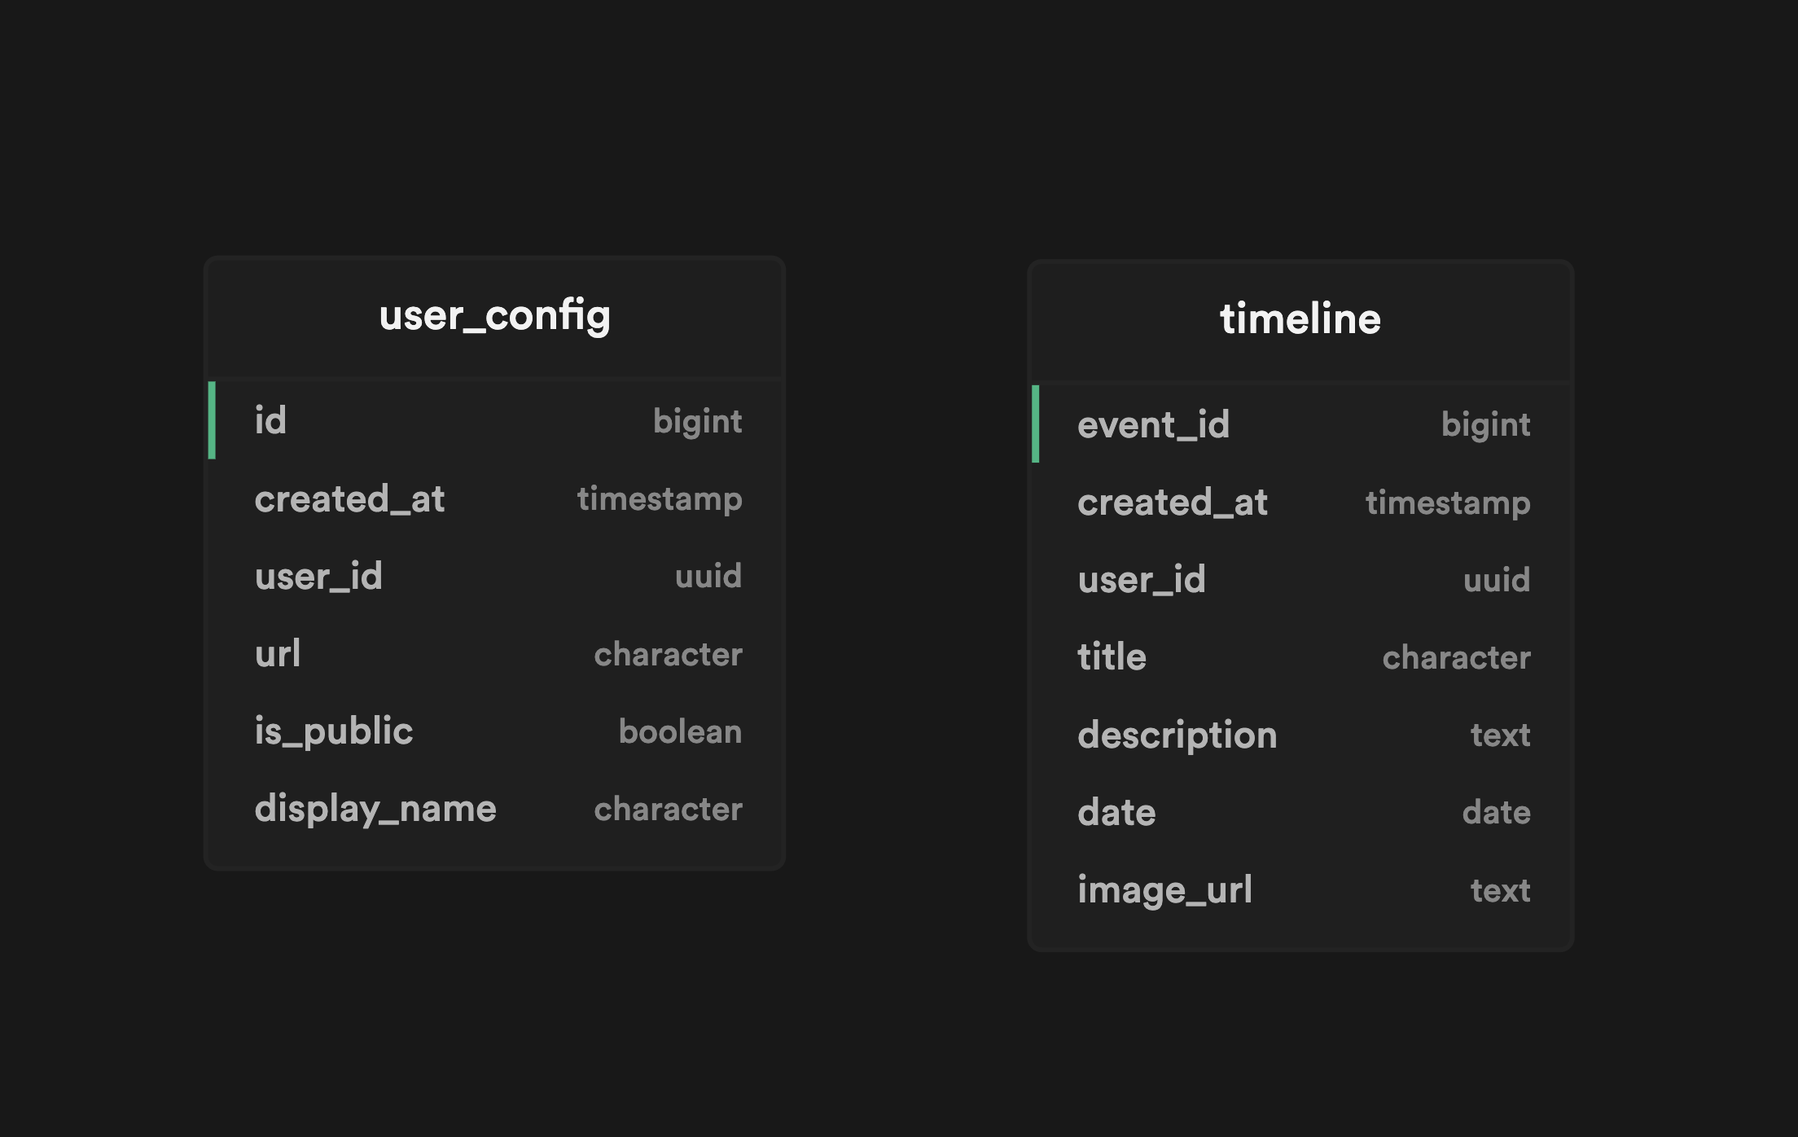Screen dimensions: 1798x1137
Task: Click the is_public column name
Action: tap(334, 731)
